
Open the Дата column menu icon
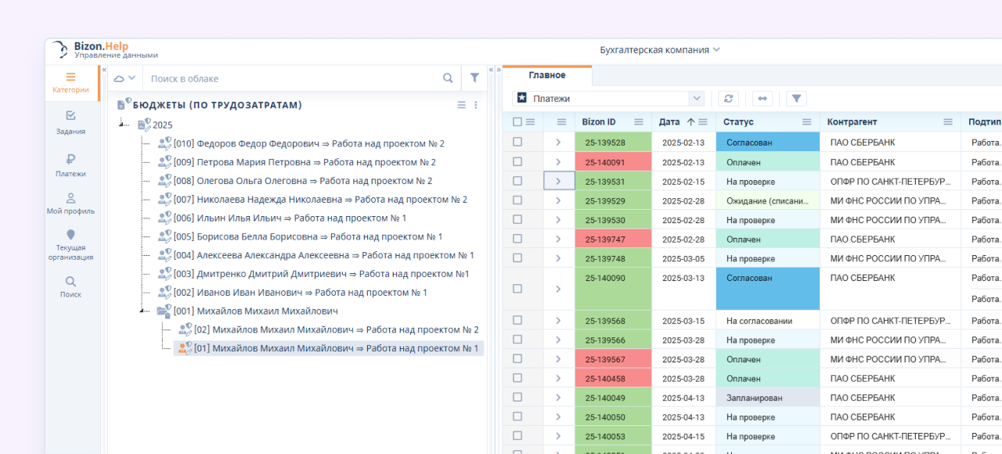pos(702,122)
